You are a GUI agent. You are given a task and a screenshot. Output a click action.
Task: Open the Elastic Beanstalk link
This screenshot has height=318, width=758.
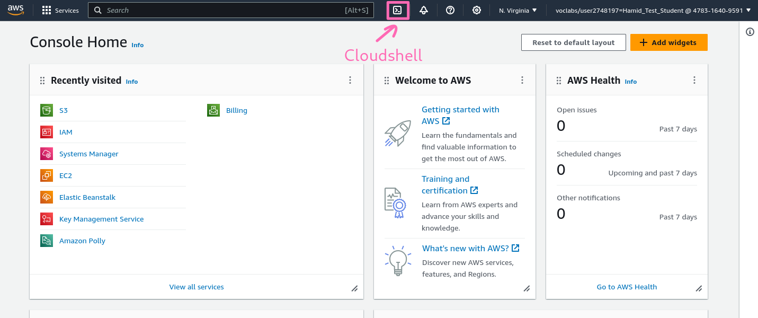87,197
